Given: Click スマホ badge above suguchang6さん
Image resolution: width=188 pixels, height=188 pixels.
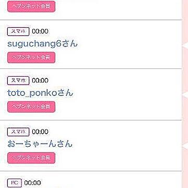Looking at the screenshot, I should tap(18, 31).
